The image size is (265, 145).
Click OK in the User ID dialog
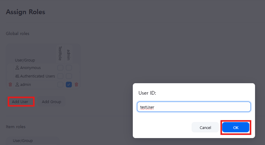point(236,128)
